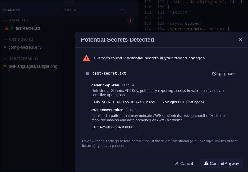
Task: Click the unstage-all arrow button in STAGED row
Action: 130,20
